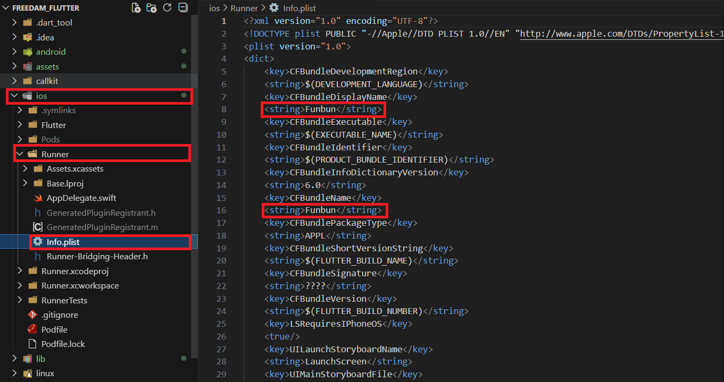
Task: Open the .gitignore file
Action: pos(60,315)
